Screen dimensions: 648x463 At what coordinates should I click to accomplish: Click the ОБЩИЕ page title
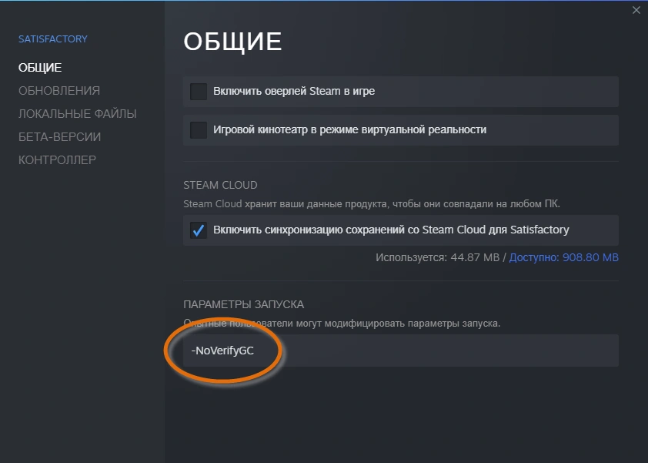point(232,42)
